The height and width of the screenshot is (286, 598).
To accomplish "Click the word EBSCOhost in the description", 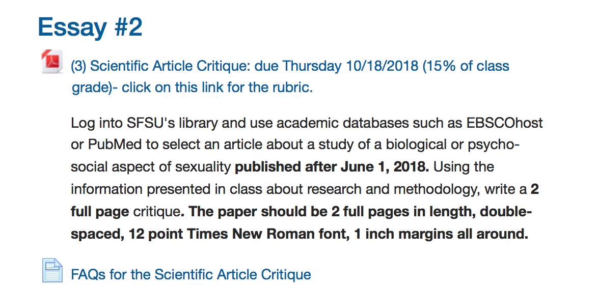I will click(505, 123).
